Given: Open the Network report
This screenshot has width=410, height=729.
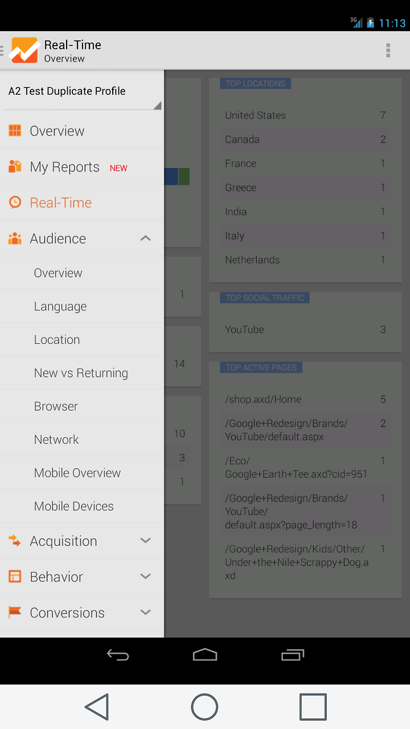Looking at the screenshot, I should point(82,439).
